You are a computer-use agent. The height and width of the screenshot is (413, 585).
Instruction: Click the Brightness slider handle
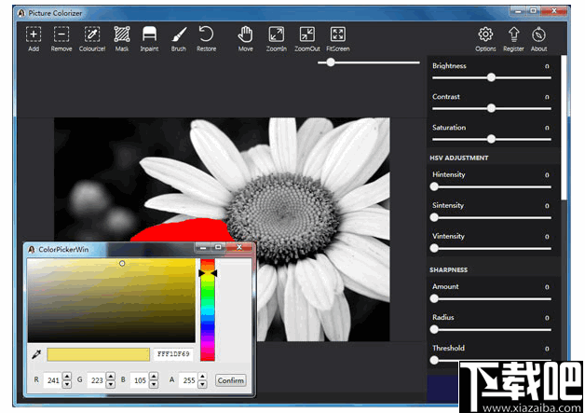point(491,77)
